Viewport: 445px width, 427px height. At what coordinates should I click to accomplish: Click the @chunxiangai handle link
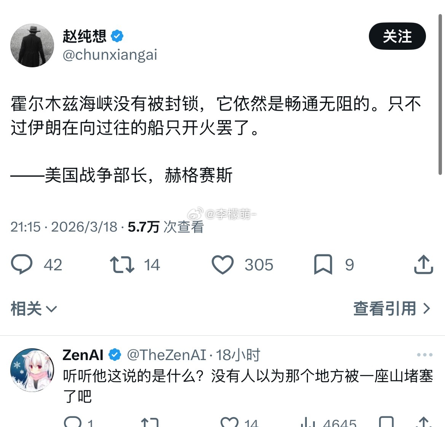point(110,55)
